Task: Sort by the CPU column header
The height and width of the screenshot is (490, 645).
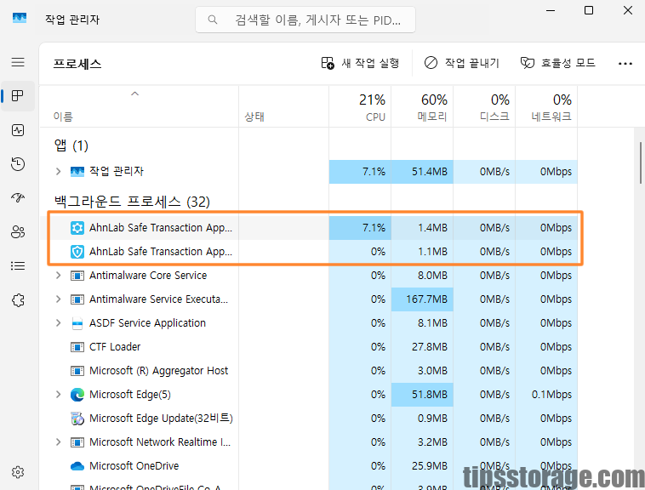Action: click(x=360, y=107)
